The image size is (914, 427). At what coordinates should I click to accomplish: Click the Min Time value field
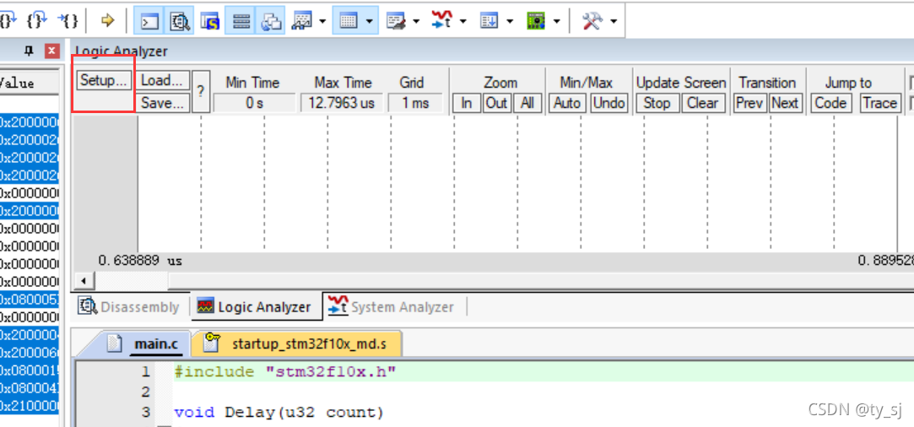tap(254, 103)
